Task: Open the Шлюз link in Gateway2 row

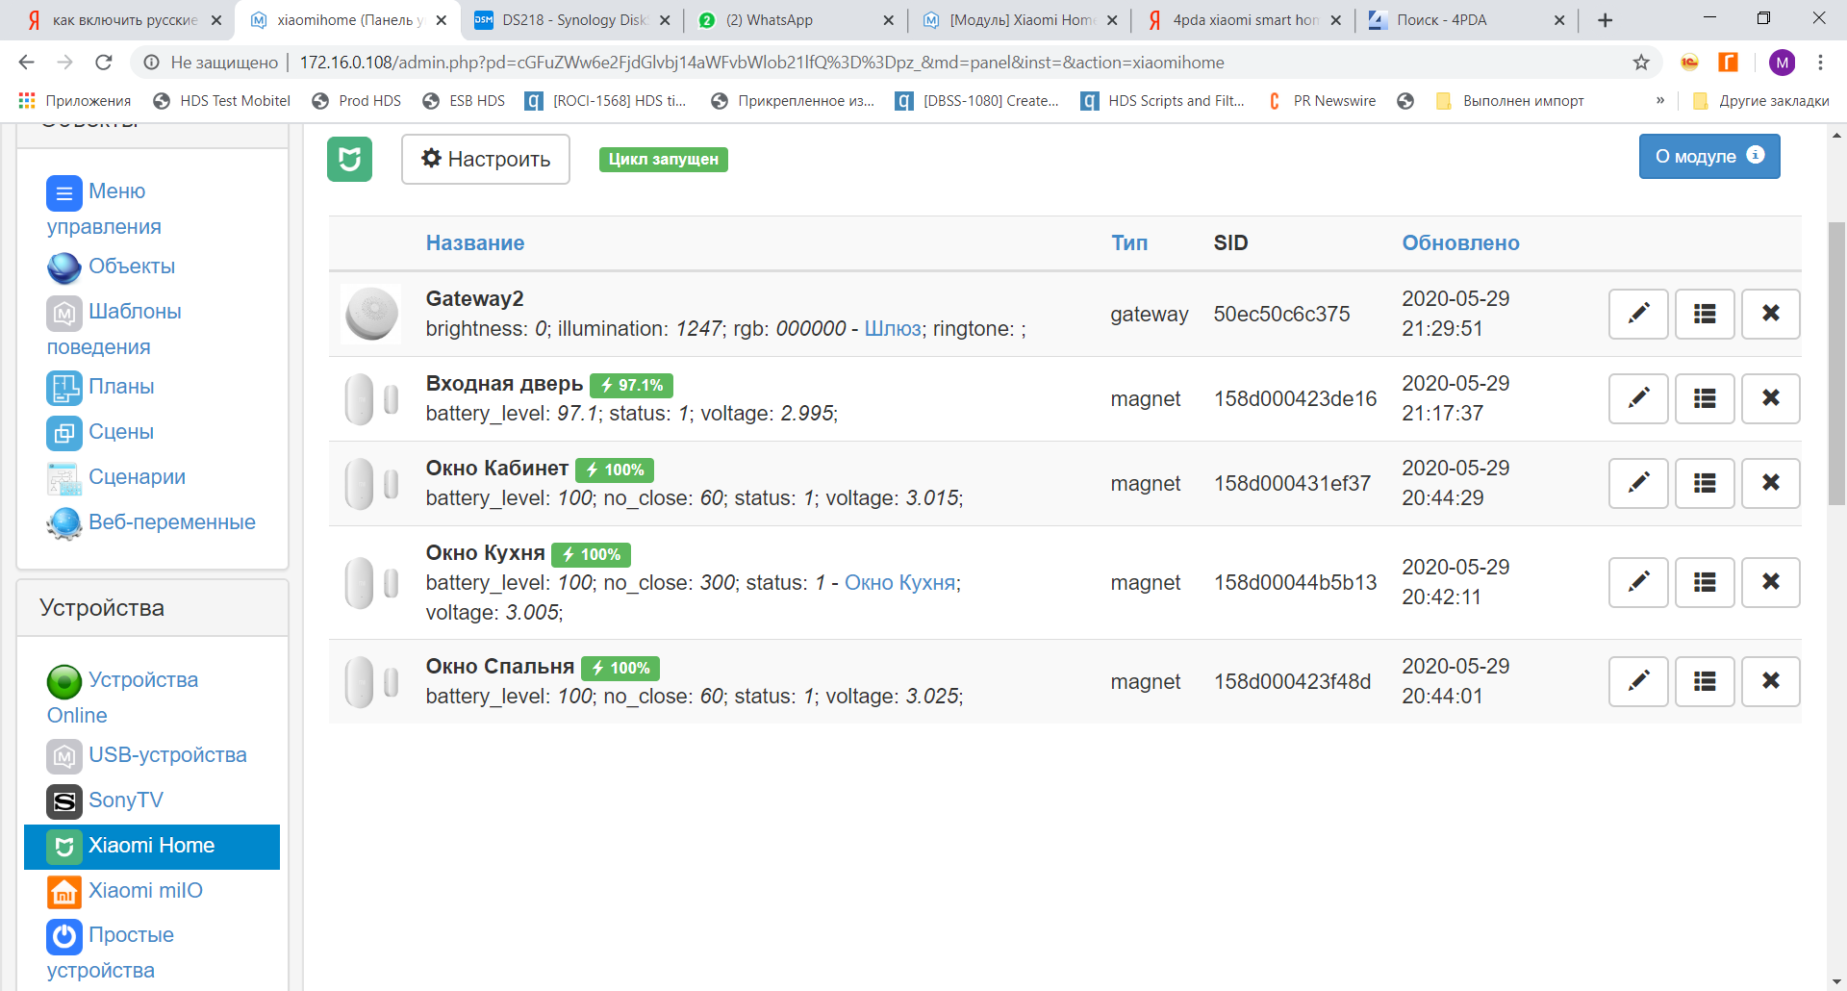Action: (893, 329)
